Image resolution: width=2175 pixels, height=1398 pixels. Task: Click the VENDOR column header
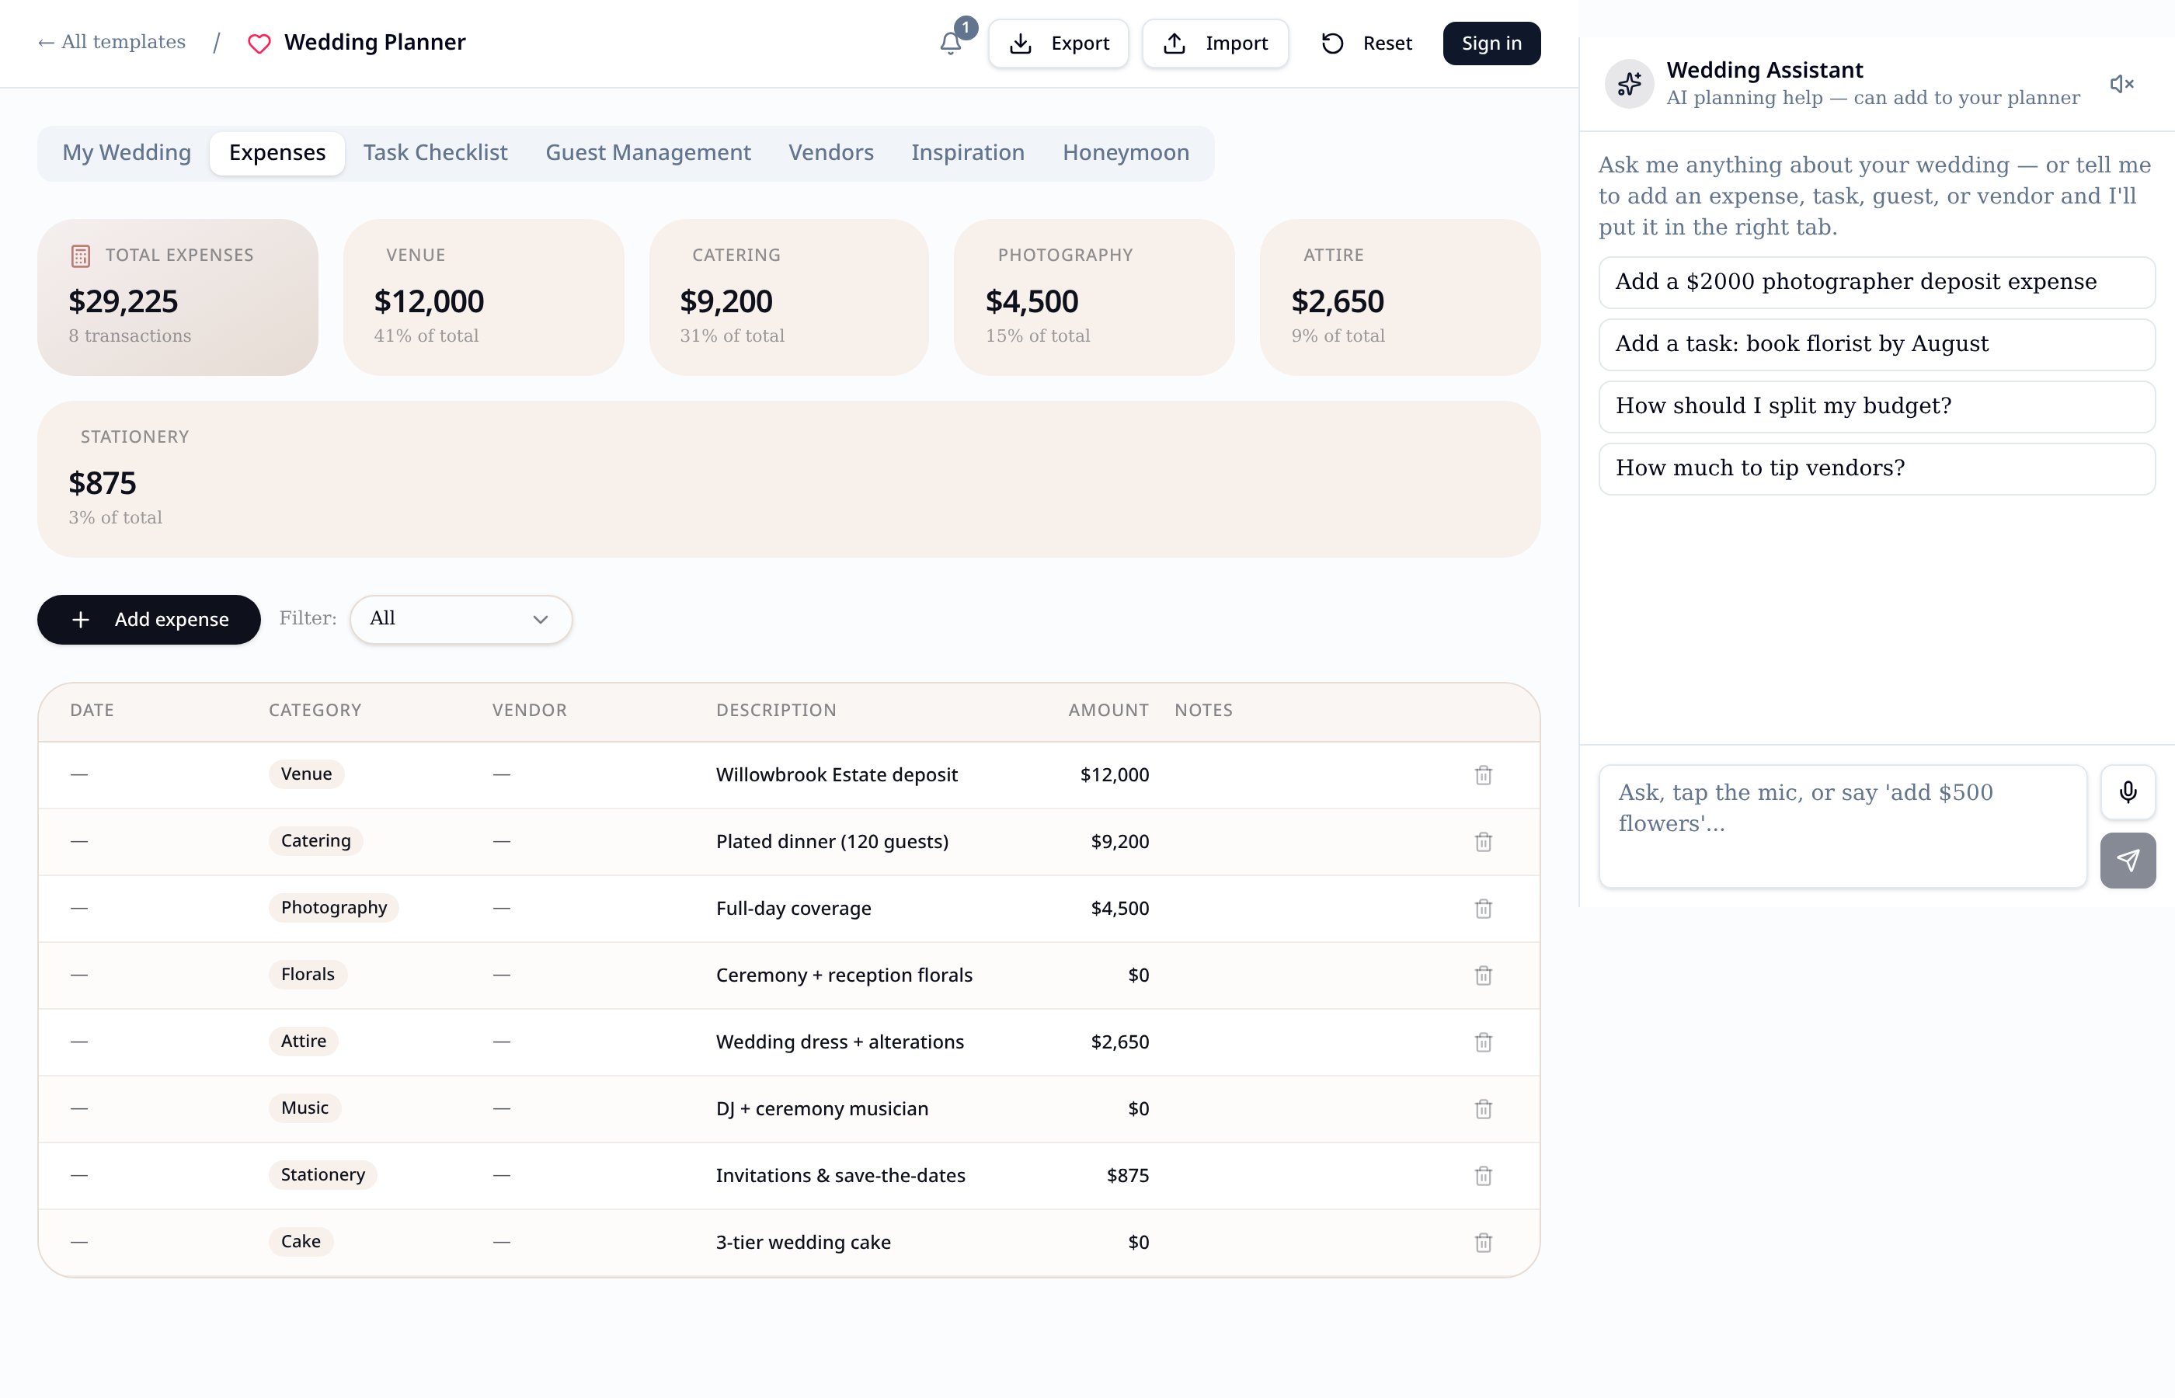tap(529, 711)
